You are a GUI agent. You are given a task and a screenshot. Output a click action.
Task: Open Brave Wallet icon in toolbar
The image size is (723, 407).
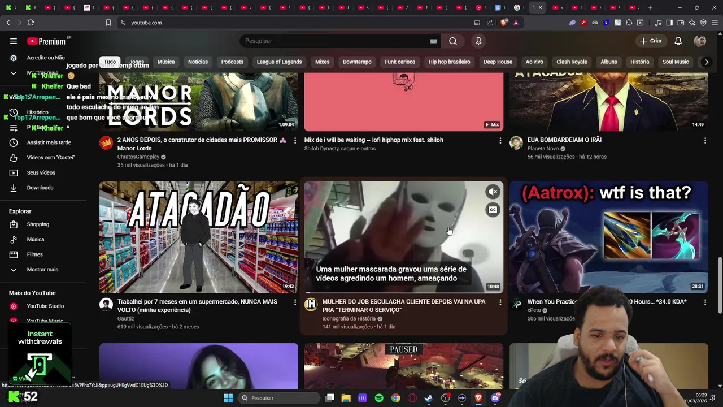pos(681,23)
